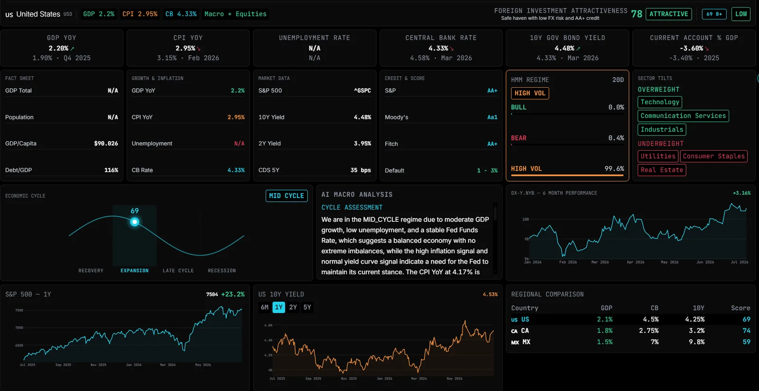Viewport: 759px width, 391px height.
Task: Select the Communication Services sector tag
Action: (683, 116)
